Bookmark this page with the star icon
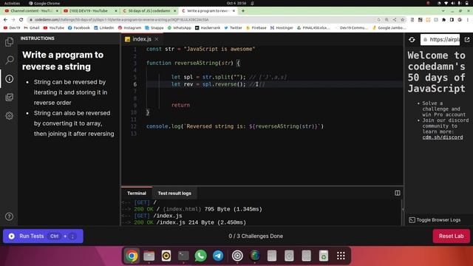 tap(402, 20)
